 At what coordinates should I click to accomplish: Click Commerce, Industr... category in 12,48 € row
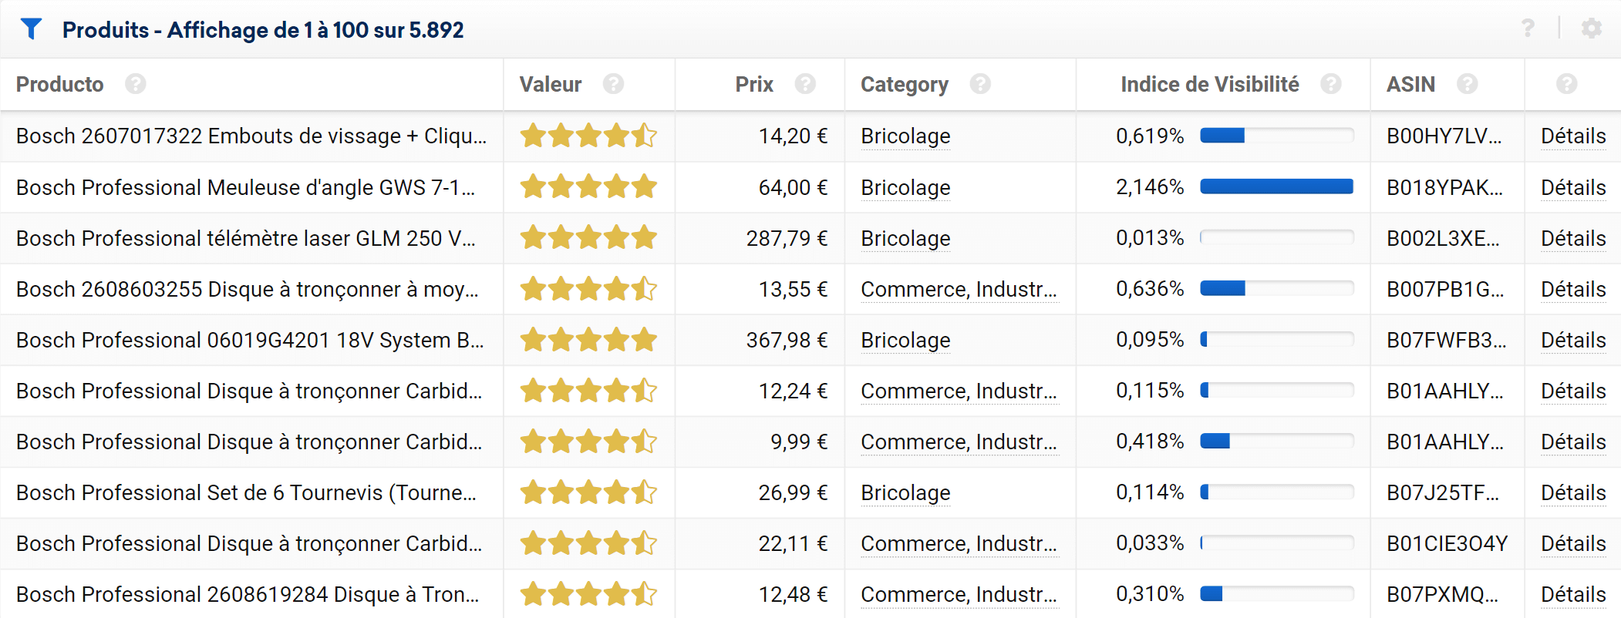click(959, 594)
